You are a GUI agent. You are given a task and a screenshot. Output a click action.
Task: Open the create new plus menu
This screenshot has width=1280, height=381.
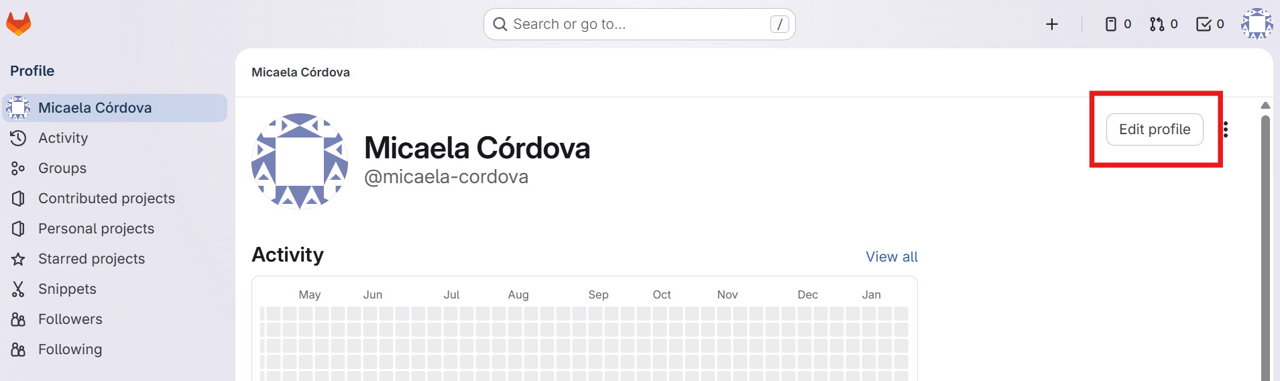[x=1051, y=25]
